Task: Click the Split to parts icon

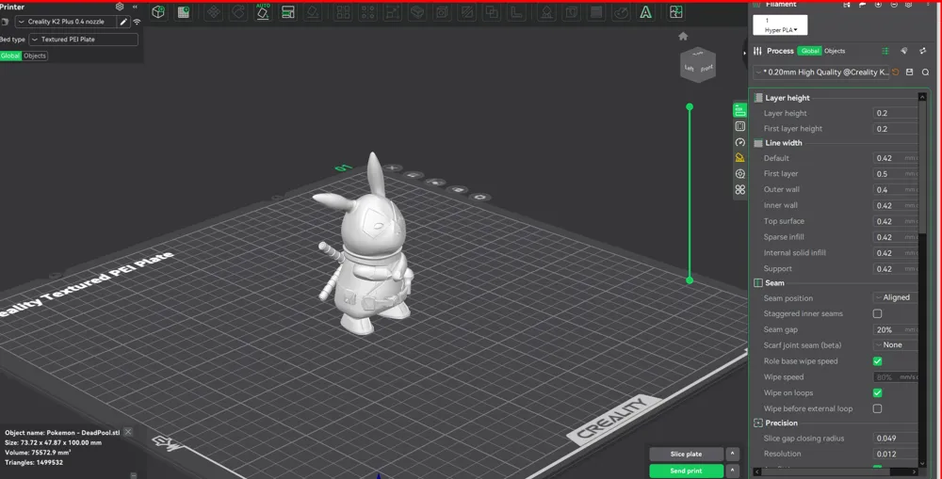Action: 367,12
